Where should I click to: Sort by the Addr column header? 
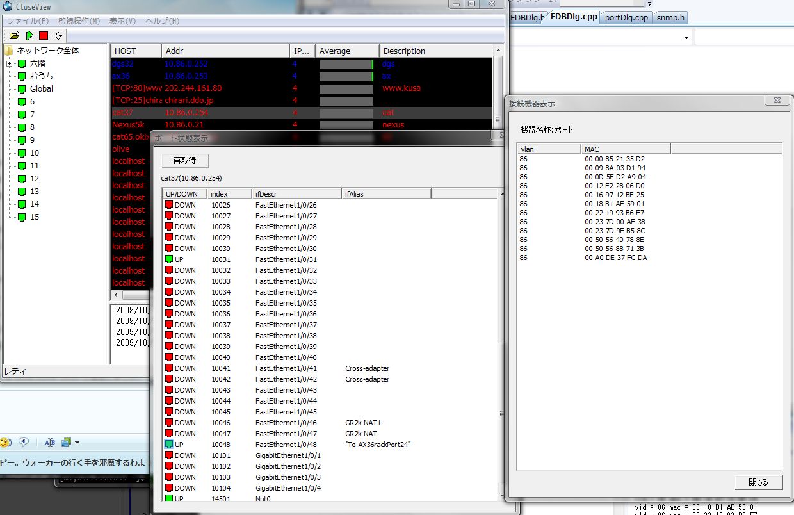[225, 51]
